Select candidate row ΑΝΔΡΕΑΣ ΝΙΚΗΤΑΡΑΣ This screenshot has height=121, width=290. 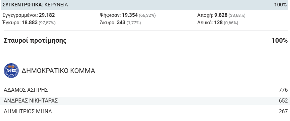coord(146,100)
